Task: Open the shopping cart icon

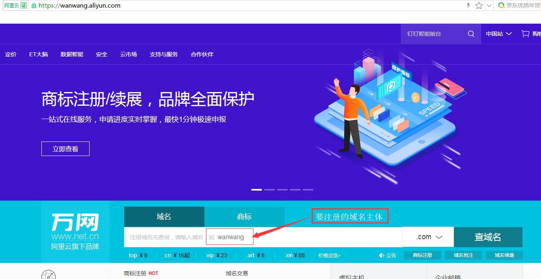Action: click(524, 34)
